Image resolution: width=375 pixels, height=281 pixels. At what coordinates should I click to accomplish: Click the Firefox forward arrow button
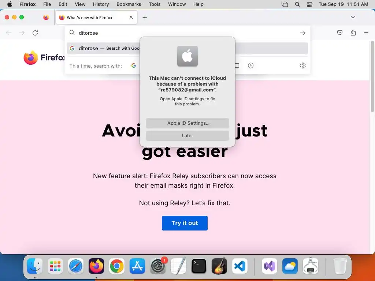[22, 33]
